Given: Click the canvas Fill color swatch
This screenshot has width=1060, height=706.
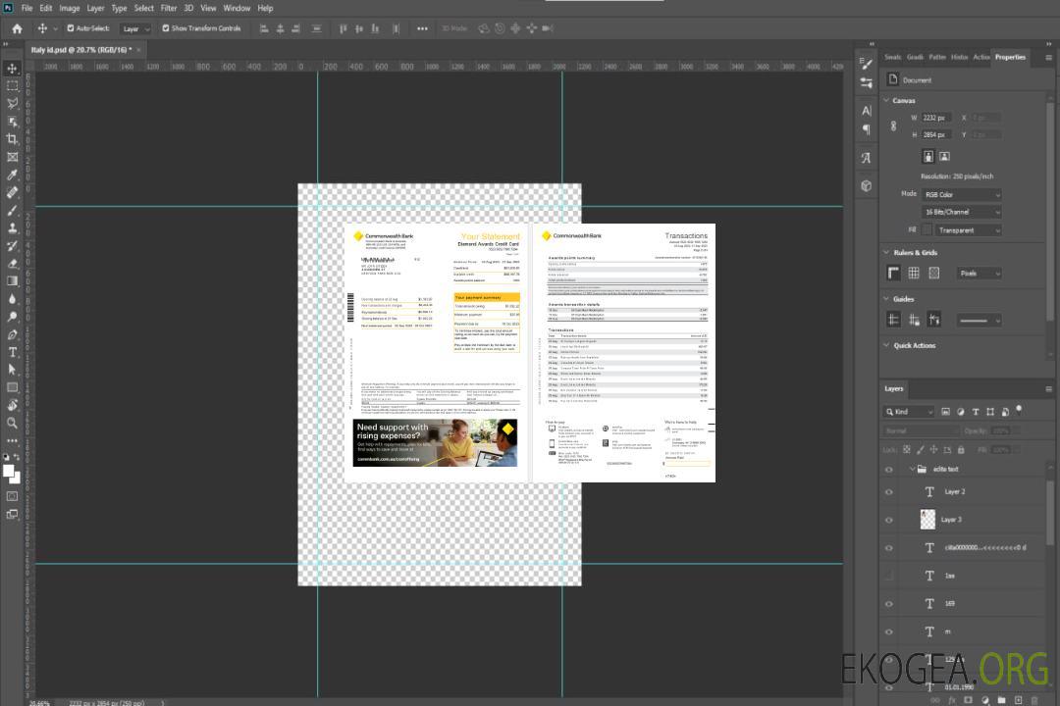Looking at the screenshot, I should (x=927, y=230).
